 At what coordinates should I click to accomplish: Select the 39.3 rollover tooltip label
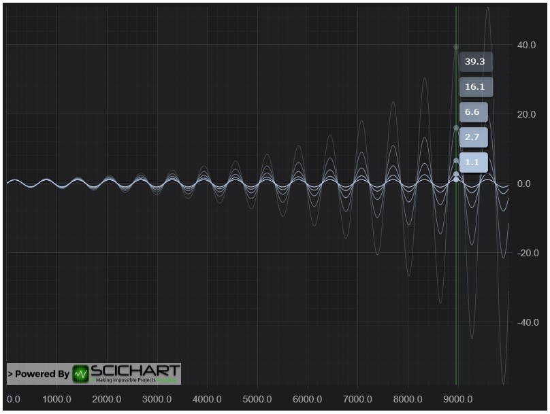475,62
